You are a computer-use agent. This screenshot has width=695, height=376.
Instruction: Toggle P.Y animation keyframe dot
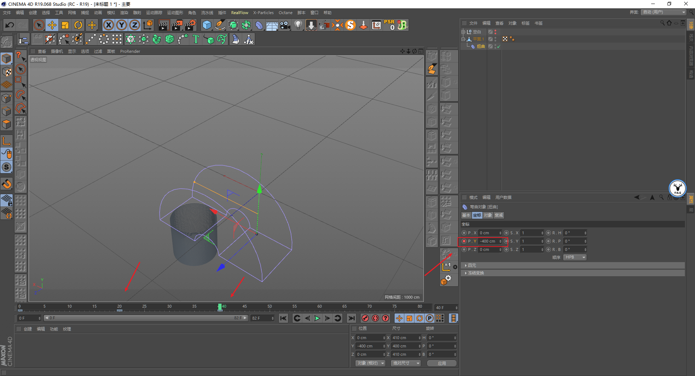click(464, 241)
